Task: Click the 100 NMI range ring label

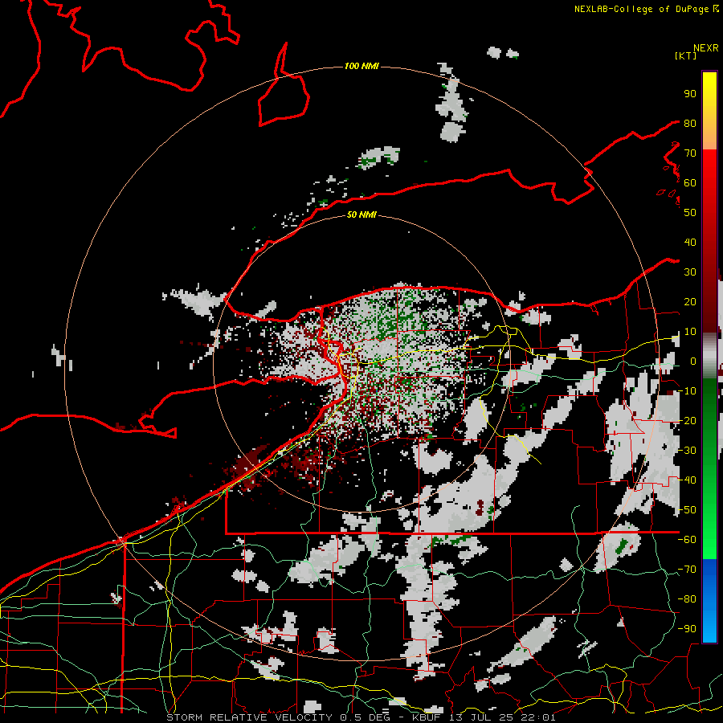Action: [361, 66]
